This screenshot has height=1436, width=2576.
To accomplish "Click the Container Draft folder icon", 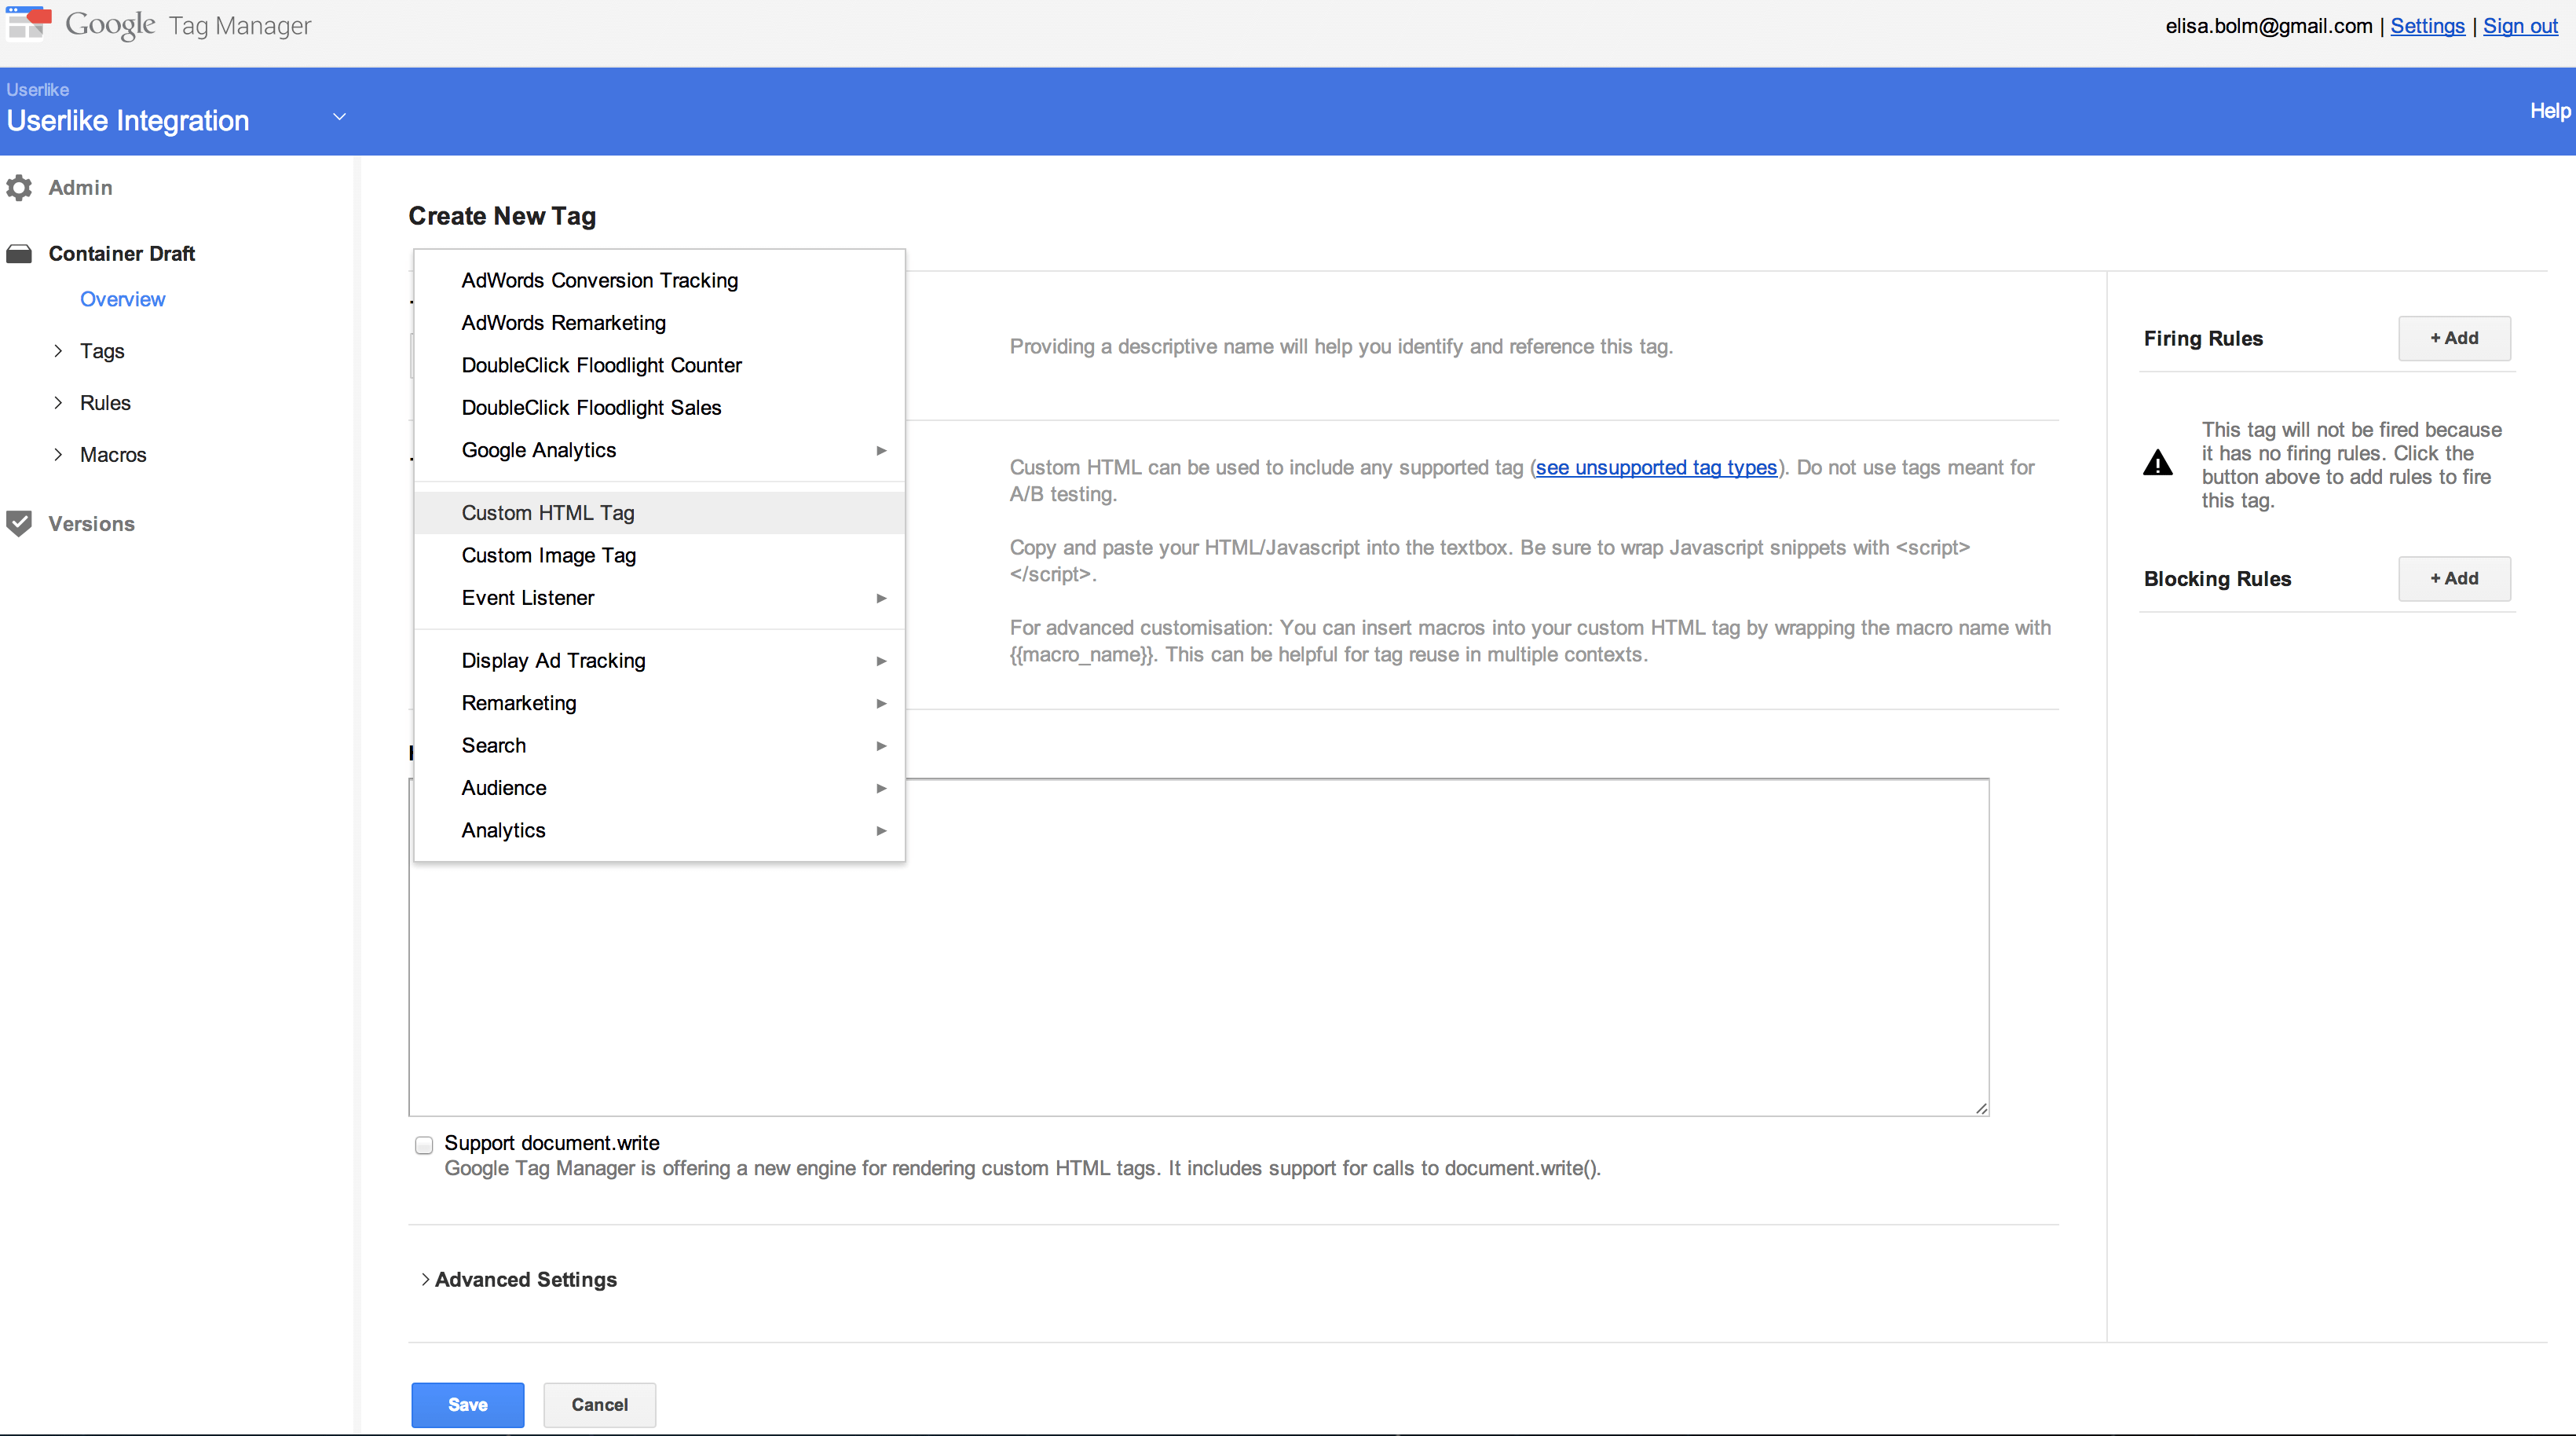I will click(19, 254).
